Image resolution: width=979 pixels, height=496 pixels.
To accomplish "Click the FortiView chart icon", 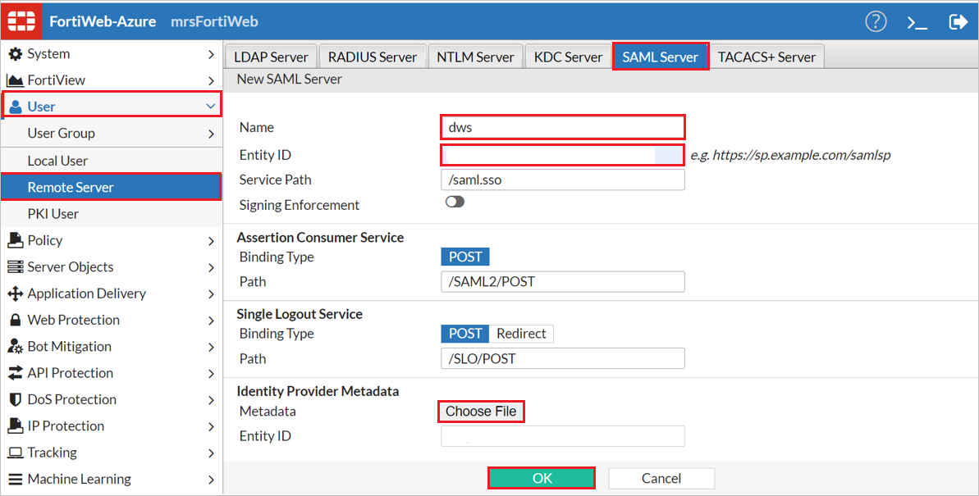I will 15,80.
